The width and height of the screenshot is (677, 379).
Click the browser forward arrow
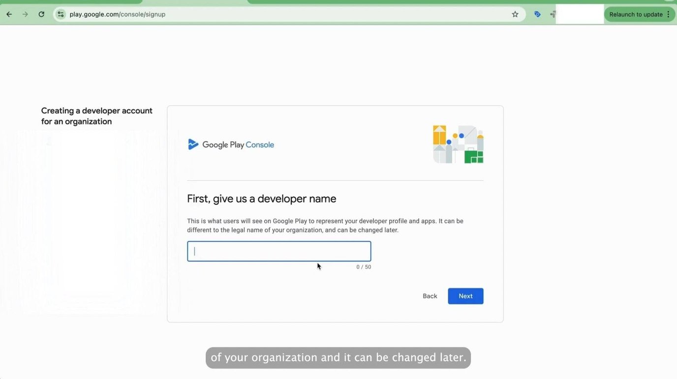click(x=25, y=14)
